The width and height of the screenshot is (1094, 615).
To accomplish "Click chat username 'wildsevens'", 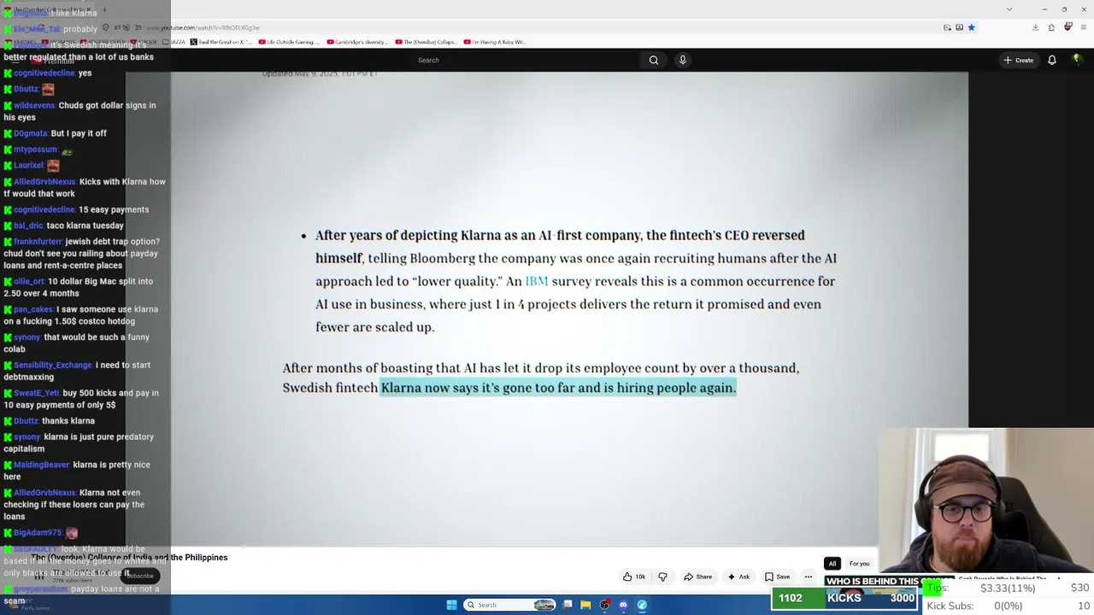I will 34,106.
